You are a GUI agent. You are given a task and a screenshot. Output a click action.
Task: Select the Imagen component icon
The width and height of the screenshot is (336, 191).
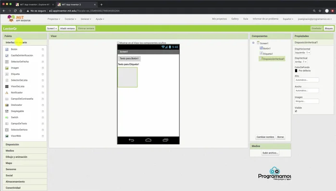pos(7,68)
